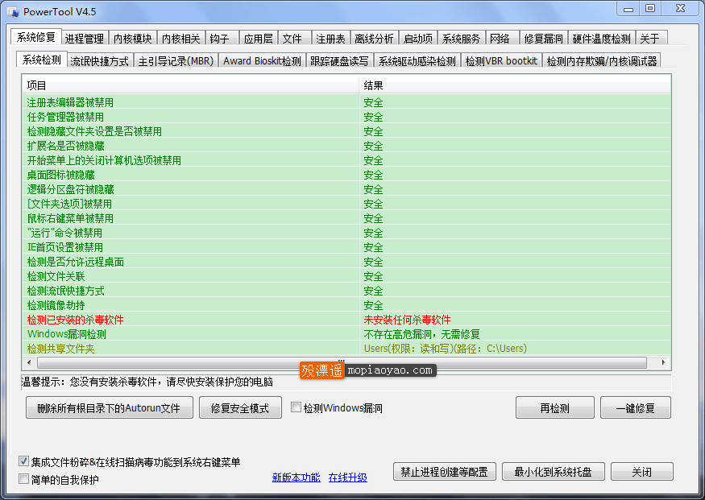Open the Award Bioskit检测 sub-tab
The image size is (705, 500).
pyautogui.click(x=262, y=60)
